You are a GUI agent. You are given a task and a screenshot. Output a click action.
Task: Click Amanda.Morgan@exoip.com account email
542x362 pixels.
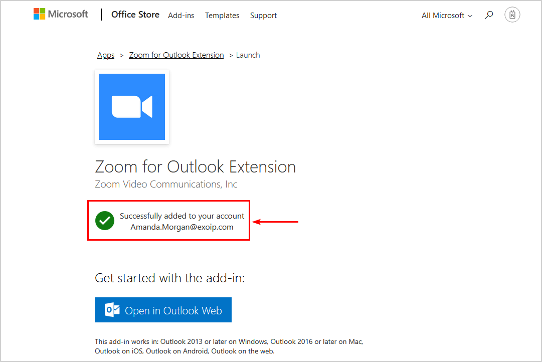pos(182,227)
